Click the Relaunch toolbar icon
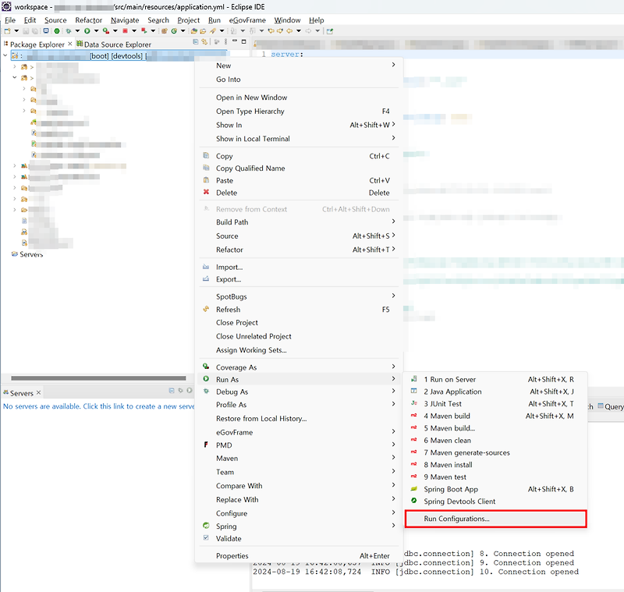This screenshot has height=592, width=624. [x=144, y=31]
